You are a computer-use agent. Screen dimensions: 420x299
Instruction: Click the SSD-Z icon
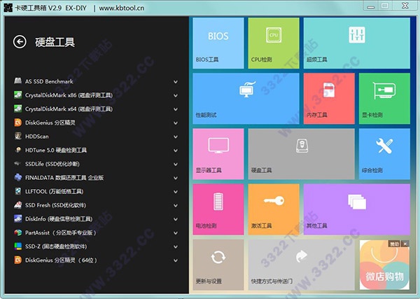coord(18,246)
